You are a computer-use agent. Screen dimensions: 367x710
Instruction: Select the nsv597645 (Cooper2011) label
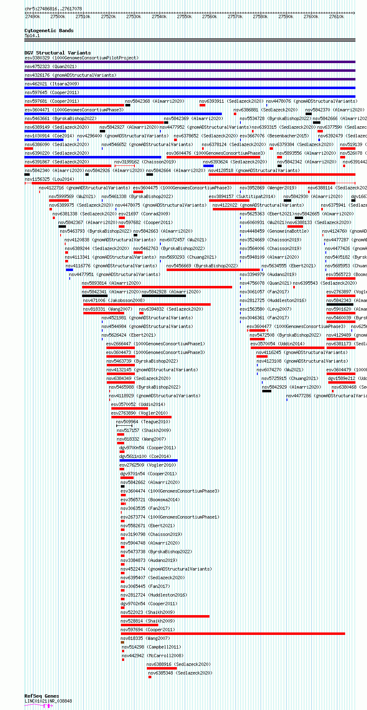pyautogui.click(x=52, y=92)
